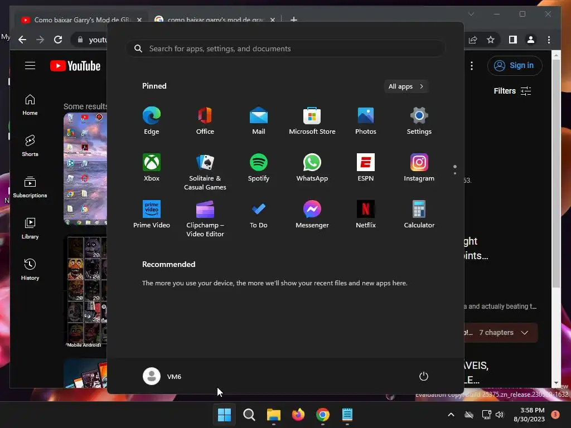
Task: Click the Start menu power button
Action: pos(424,376)
